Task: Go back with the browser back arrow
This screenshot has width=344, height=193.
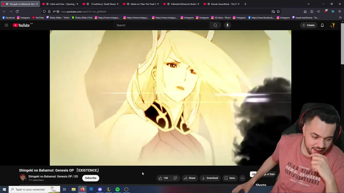Action: pos(4,12)
